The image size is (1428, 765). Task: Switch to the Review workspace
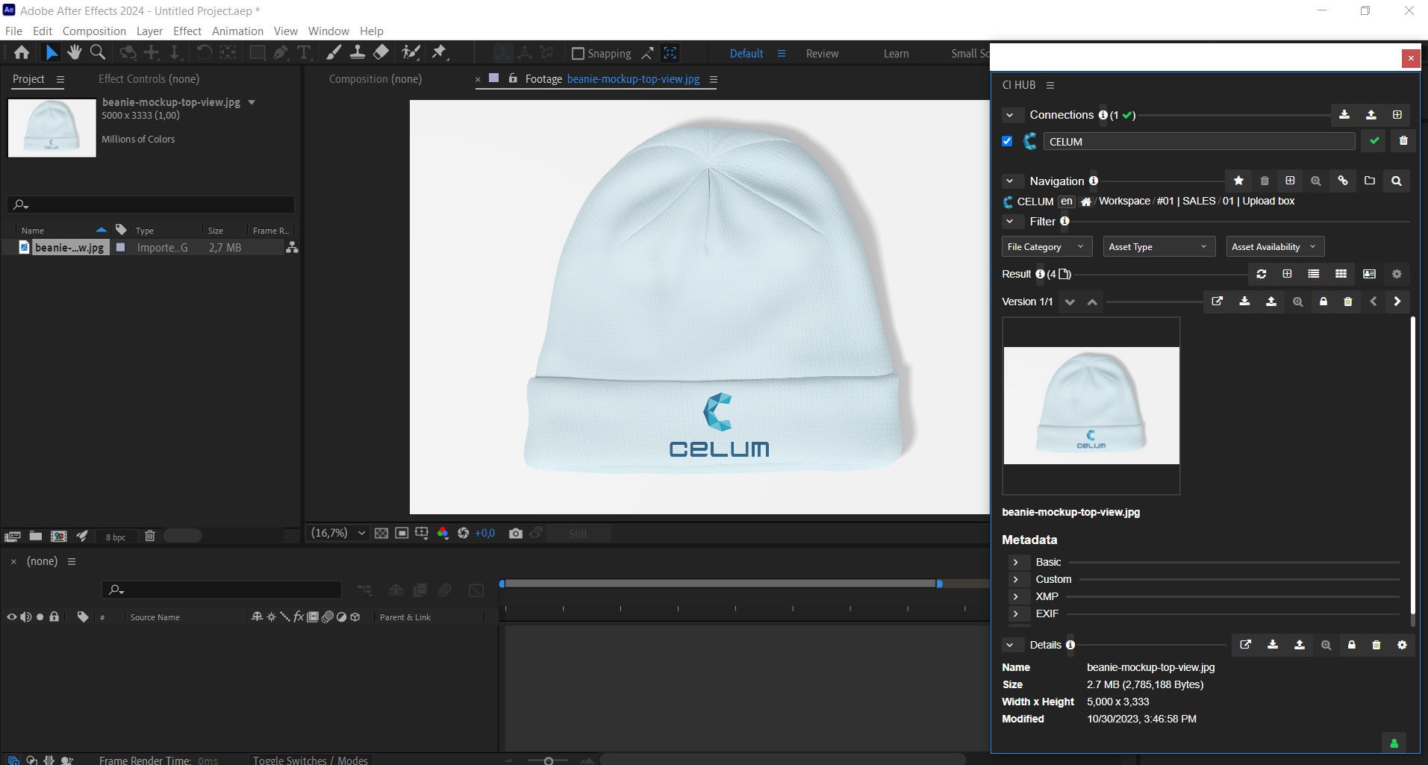[x=822, y=54]
